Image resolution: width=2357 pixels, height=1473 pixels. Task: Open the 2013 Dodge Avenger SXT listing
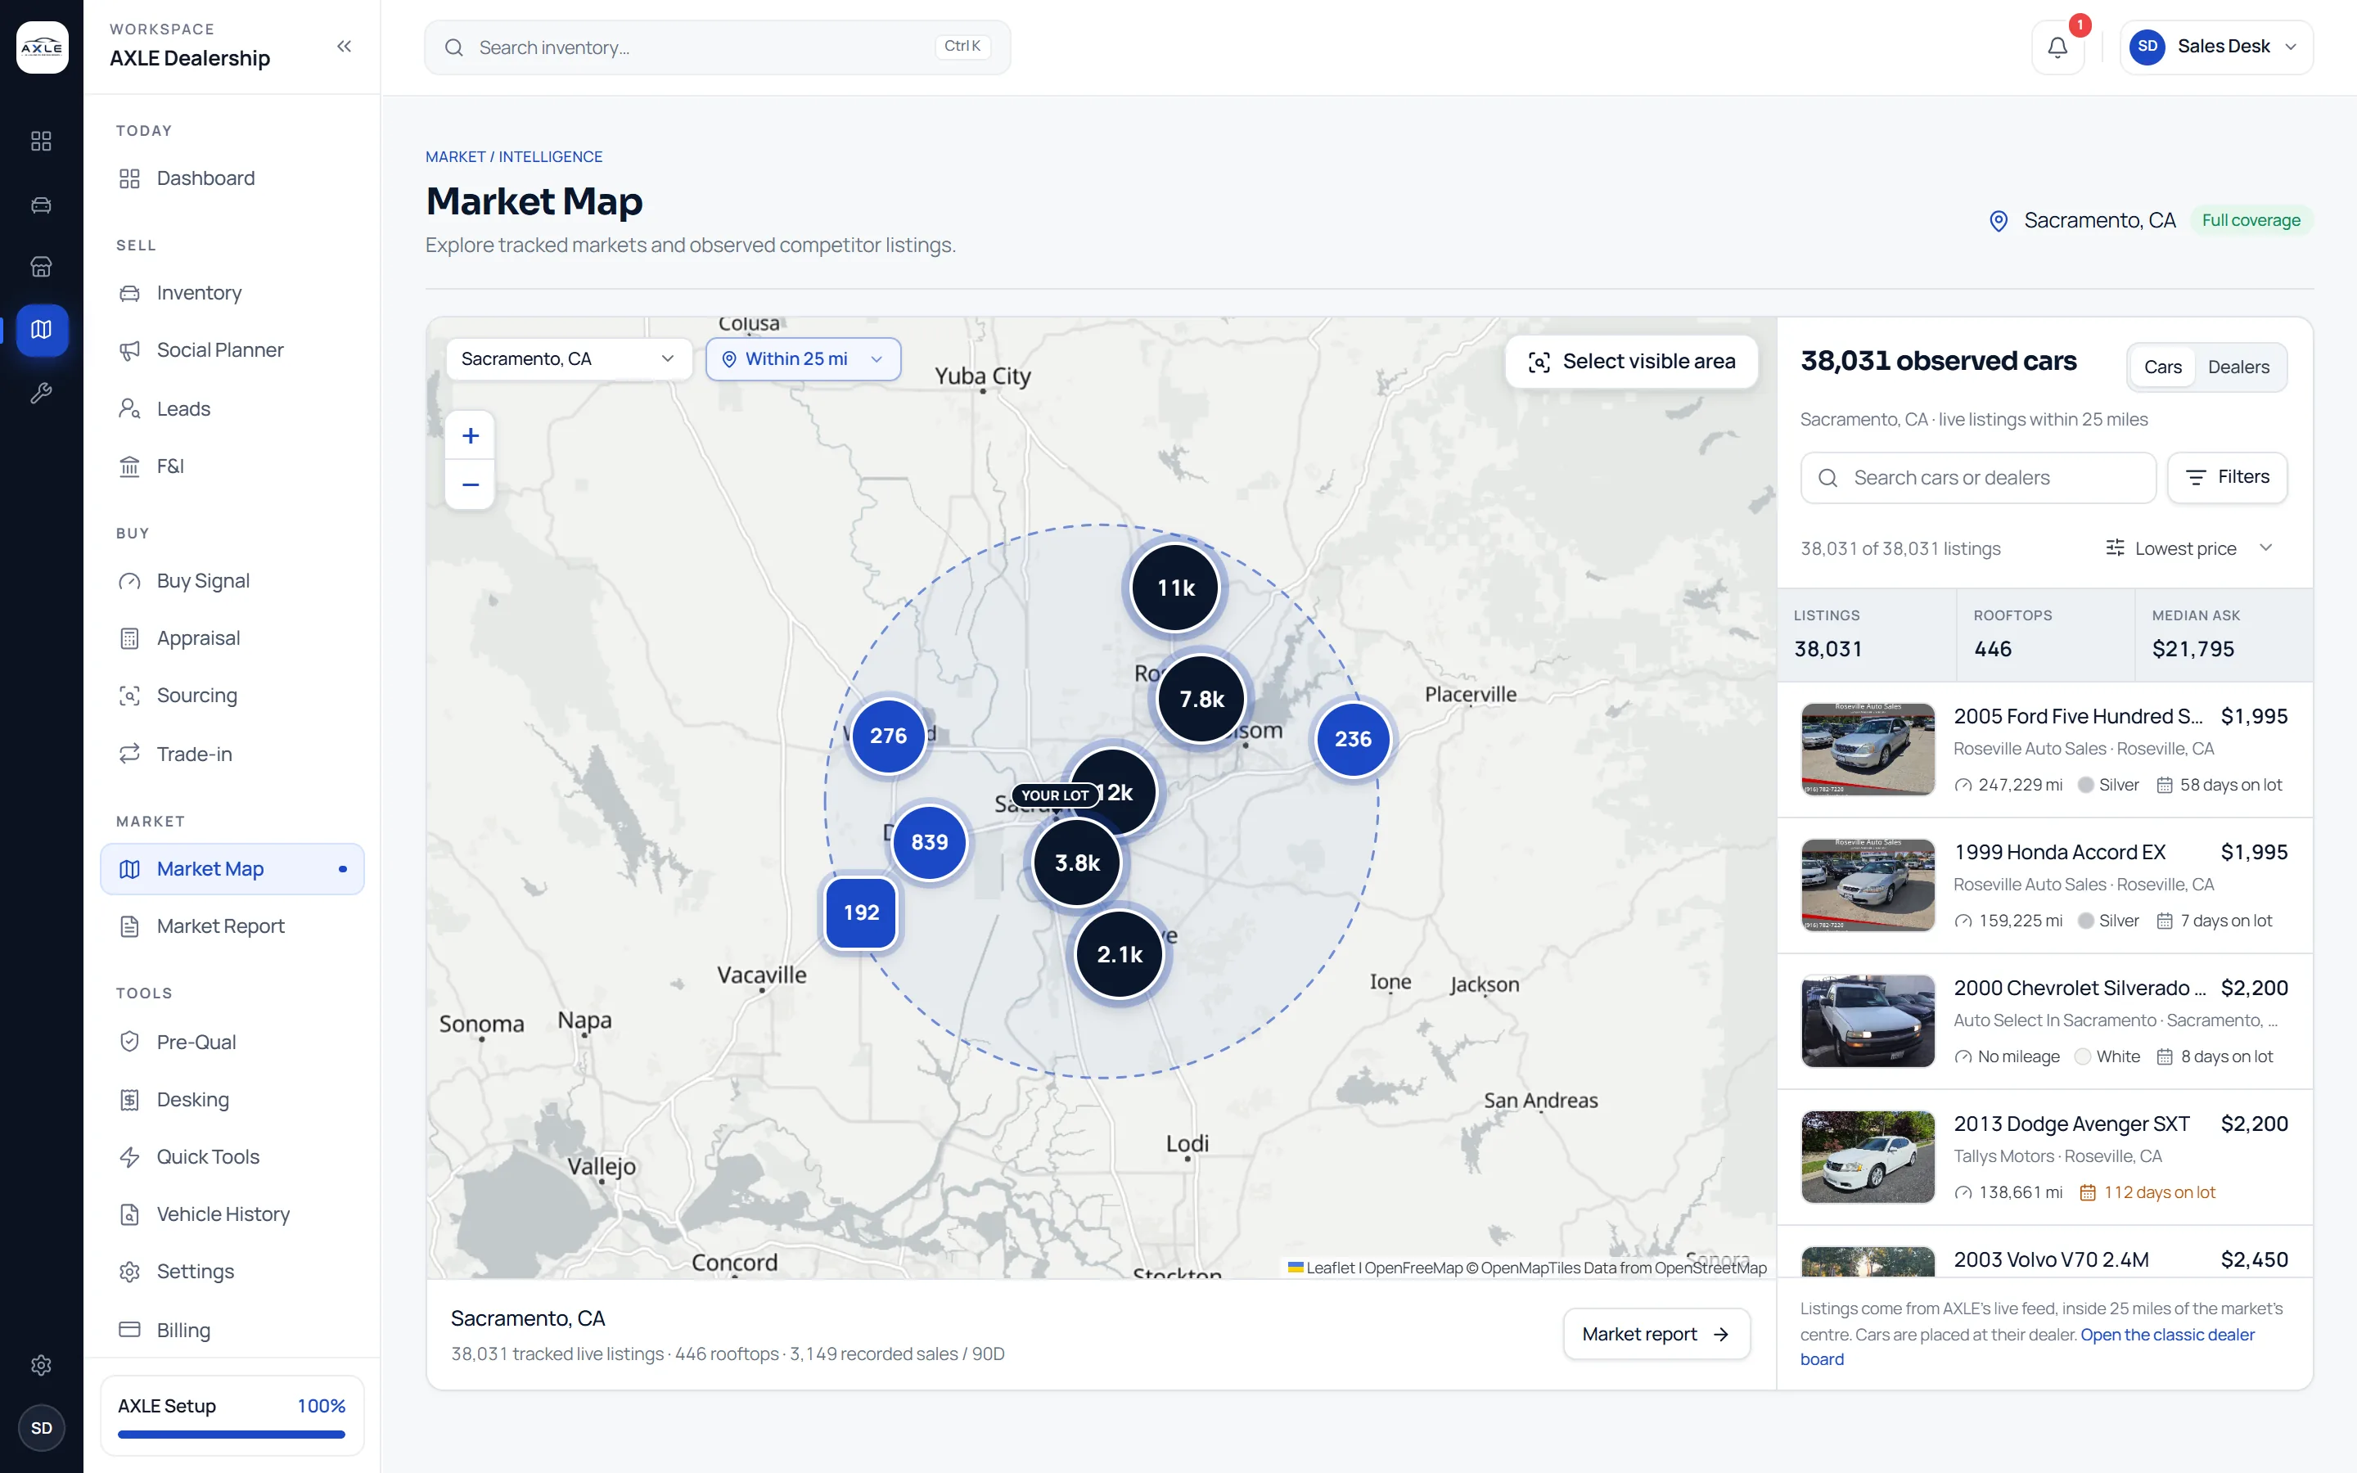click(2044, 1156)
